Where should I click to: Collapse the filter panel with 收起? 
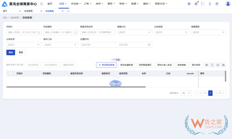point(116,60)
